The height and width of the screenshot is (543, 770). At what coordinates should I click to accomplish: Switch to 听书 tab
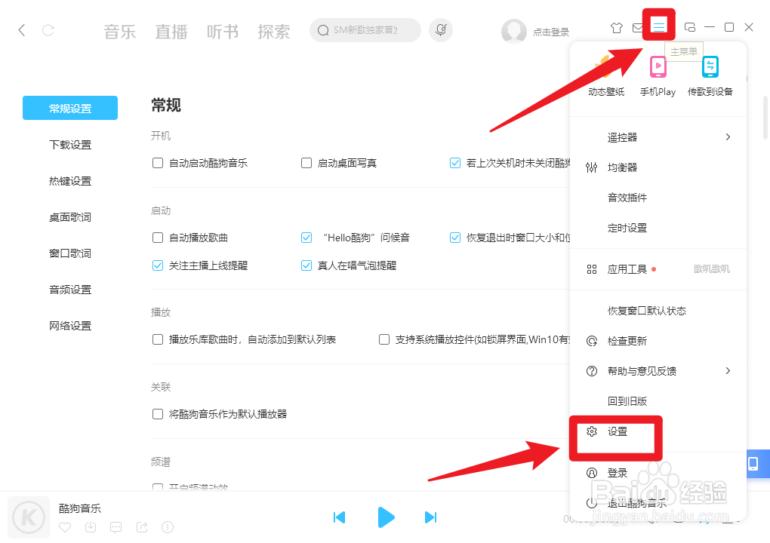pos(223,32)
